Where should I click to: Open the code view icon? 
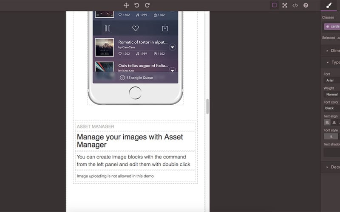pyautogui.click(x=295, y=5)
